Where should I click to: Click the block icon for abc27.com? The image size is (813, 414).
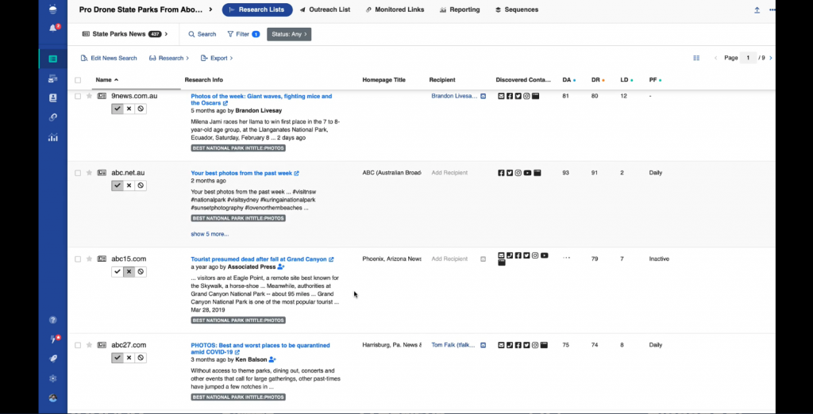point(141,358)
